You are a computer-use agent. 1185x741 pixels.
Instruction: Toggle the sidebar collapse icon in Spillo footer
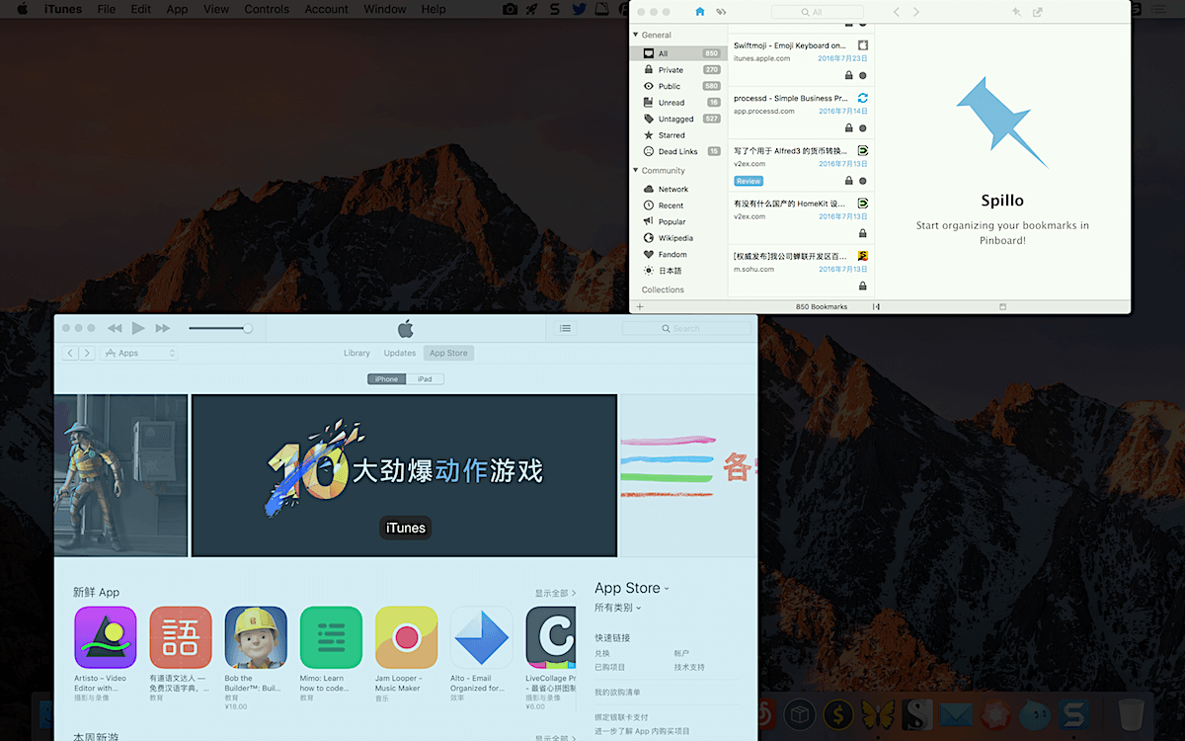876,306
